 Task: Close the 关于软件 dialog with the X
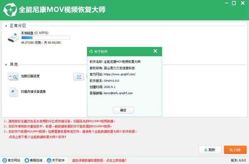tap(155, 51)
